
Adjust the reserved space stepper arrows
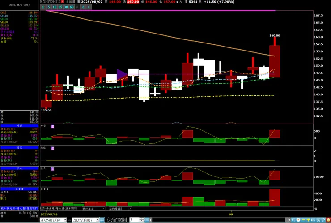(x=141, y=220)
